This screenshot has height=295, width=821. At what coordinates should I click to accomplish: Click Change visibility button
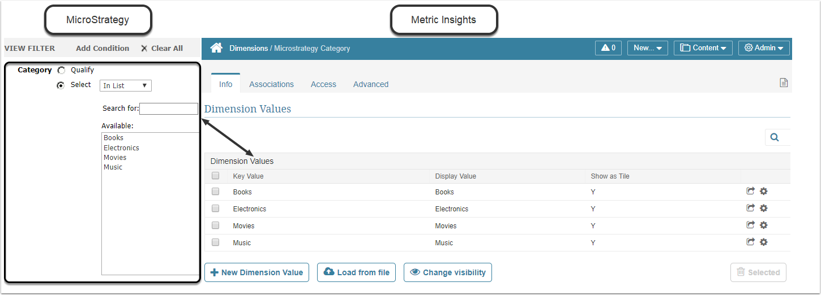click(x=448, y=272)
